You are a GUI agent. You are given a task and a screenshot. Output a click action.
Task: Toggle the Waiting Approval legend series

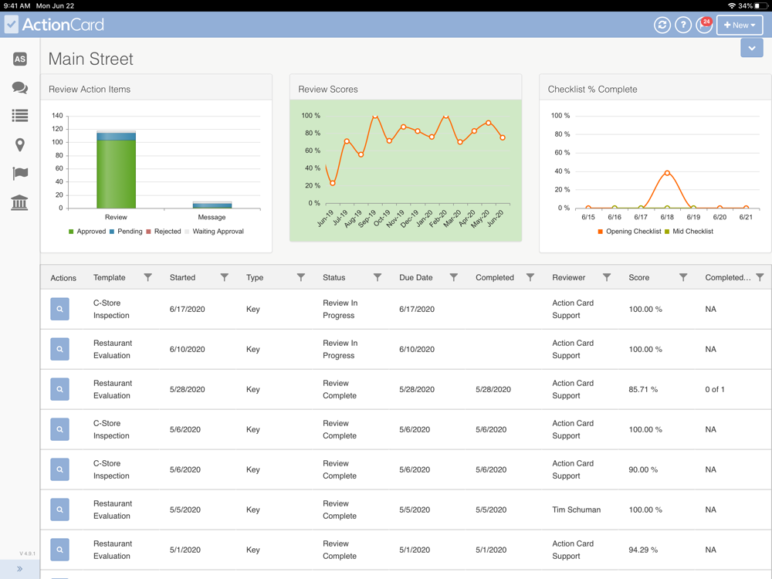point(214,232)
